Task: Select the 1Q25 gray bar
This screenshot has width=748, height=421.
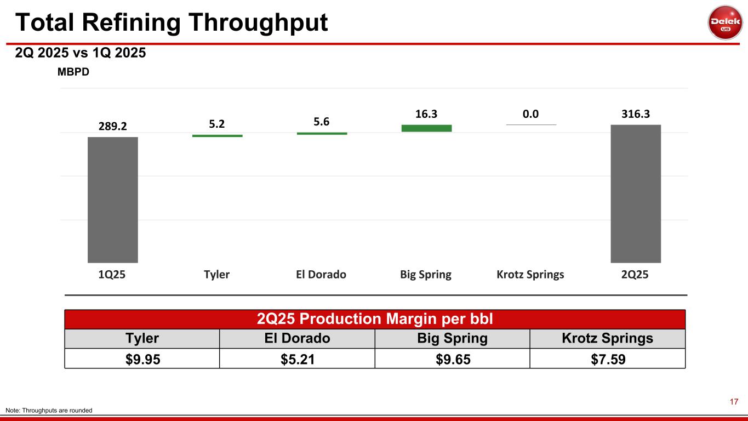Action: 113,200
